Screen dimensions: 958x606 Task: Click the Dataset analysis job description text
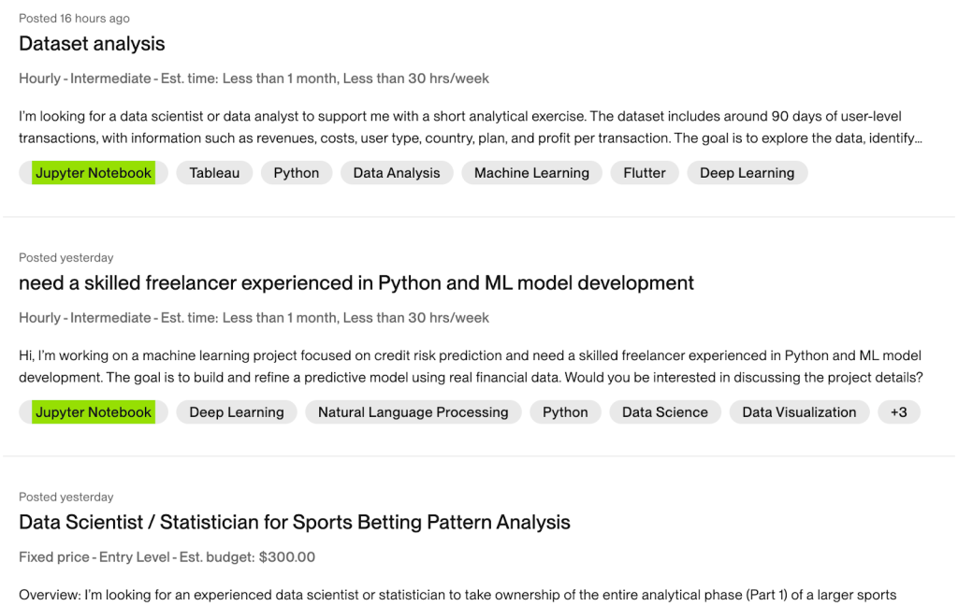click(x=468, y=127)
